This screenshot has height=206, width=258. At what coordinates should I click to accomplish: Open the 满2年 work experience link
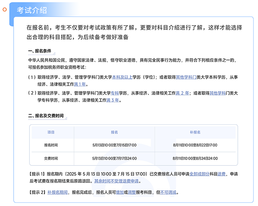[x=182, y=93]
